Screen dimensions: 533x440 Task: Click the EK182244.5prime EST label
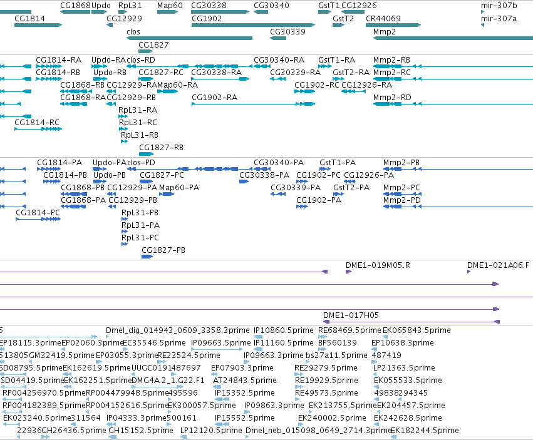(425, 431)
